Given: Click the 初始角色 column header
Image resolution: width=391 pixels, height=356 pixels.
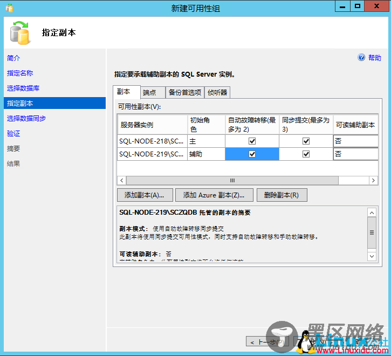Looking at the screenshot, I should (x=207, y=125).
